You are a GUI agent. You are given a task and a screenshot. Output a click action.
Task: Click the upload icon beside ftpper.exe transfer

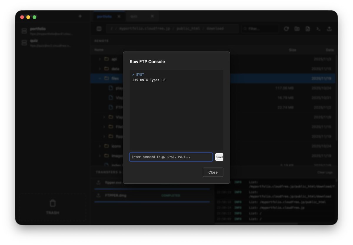98,183
